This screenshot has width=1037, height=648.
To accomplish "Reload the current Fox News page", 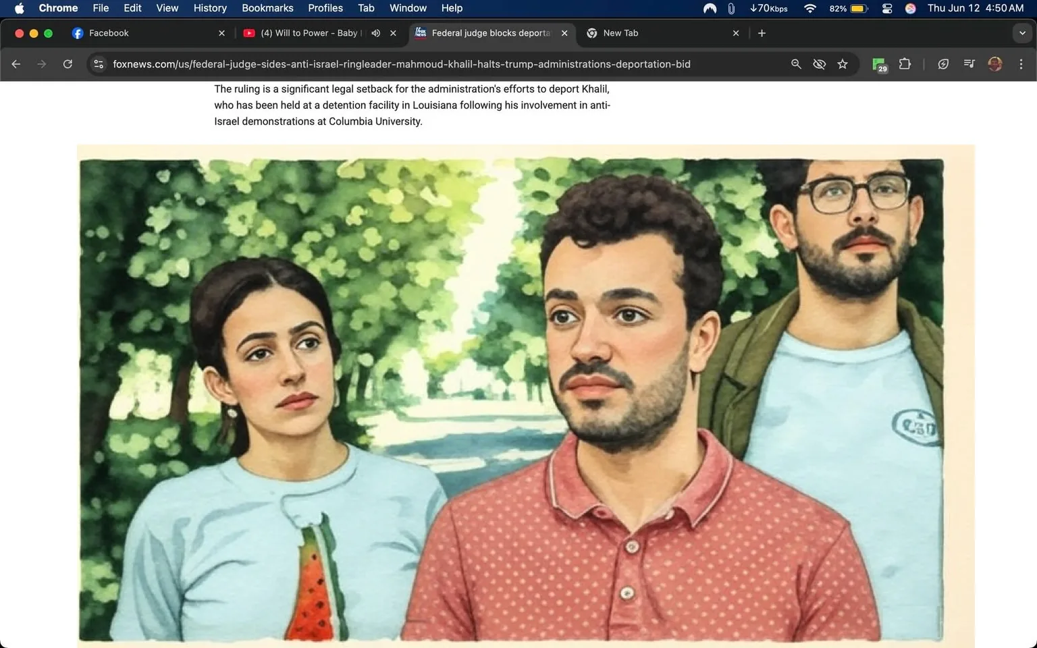I will click(x=68, y=64).
